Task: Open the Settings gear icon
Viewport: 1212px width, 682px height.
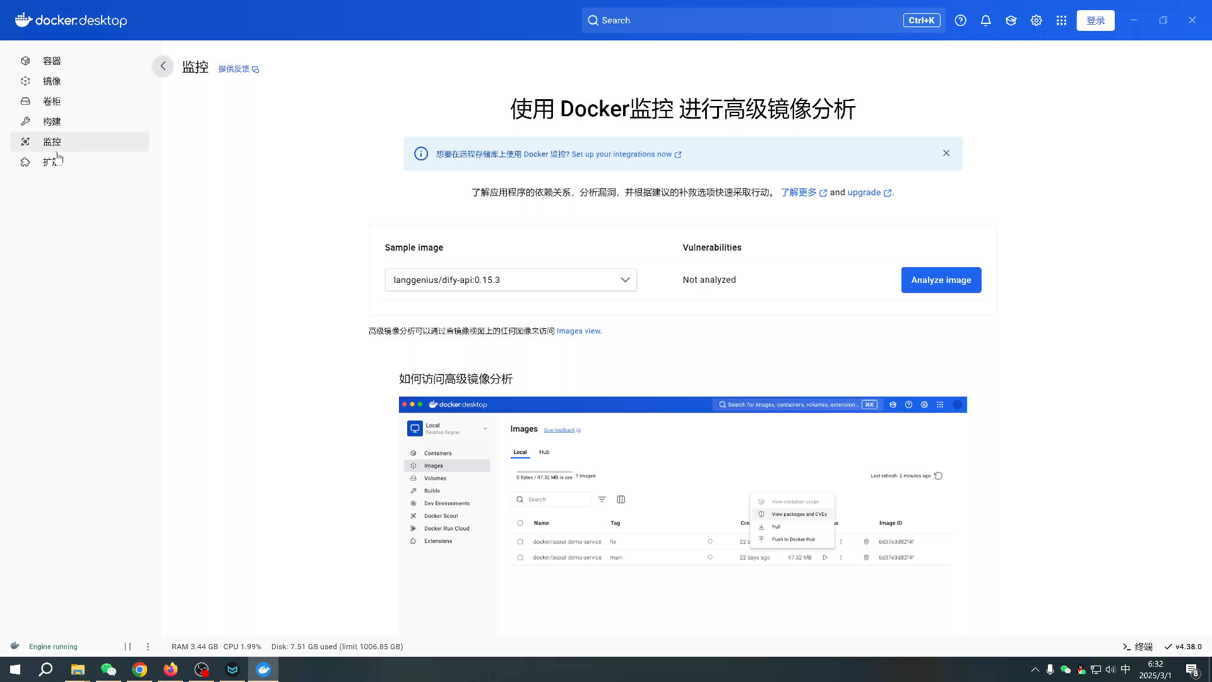Action: pos(1036,20)
